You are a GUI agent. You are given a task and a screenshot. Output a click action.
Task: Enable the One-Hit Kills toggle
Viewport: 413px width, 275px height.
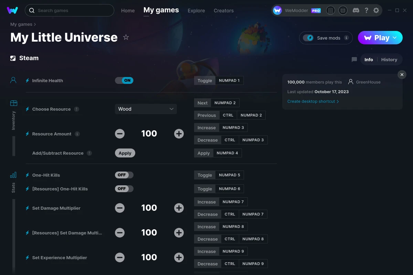(x=124, y=175)
